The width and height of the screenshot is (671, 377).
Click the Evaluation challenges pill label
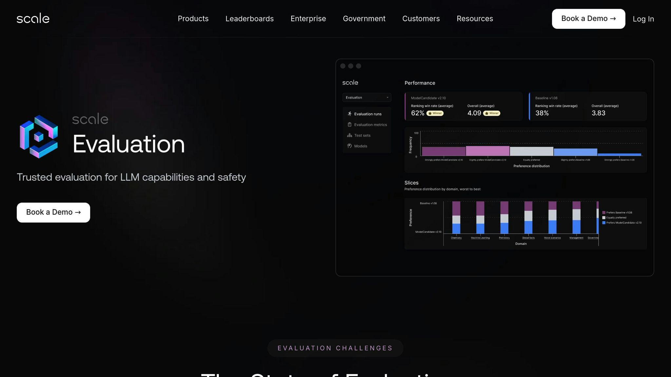tap(335, 348)
